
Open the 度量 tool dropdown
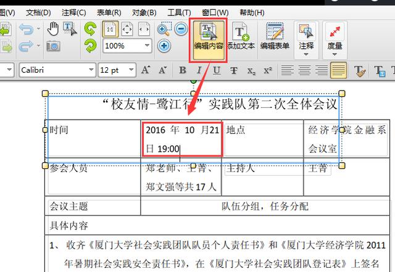[335, 54]
